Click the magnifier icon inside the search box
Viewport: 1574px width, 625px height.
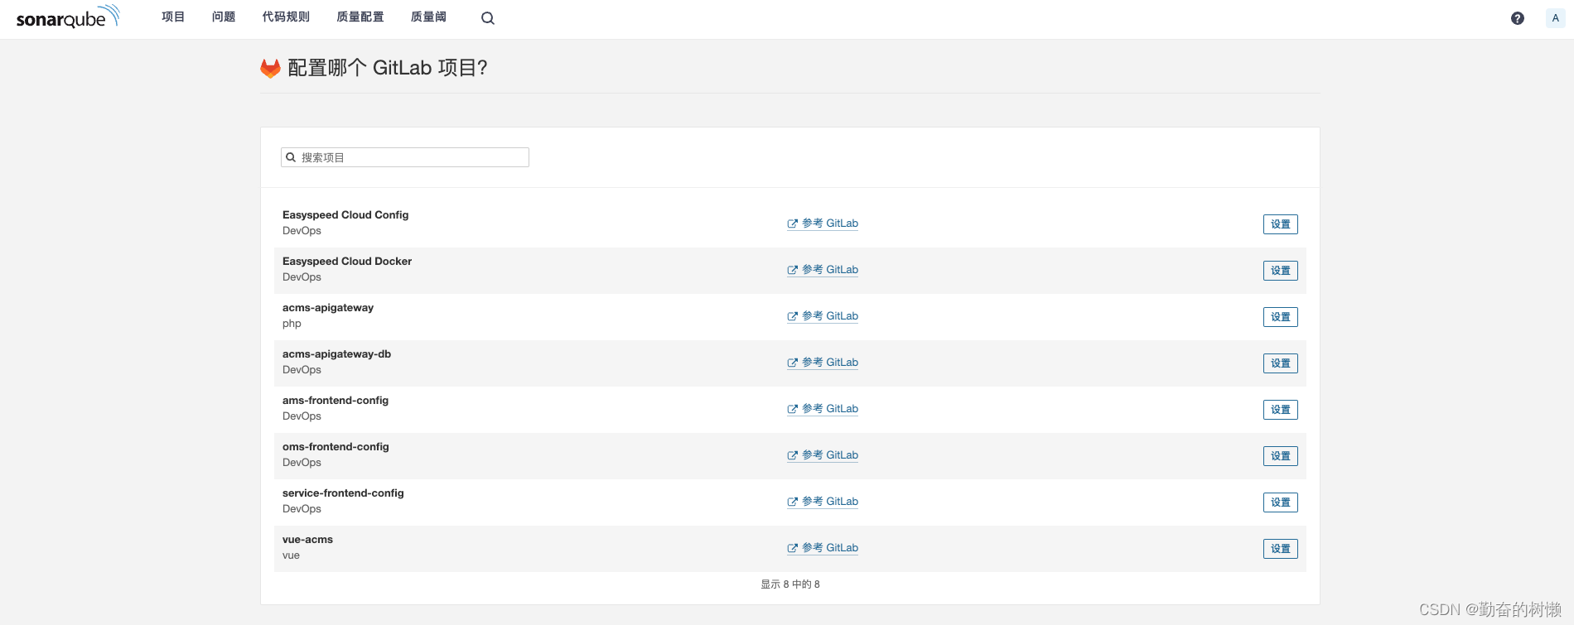click(291, 157)
